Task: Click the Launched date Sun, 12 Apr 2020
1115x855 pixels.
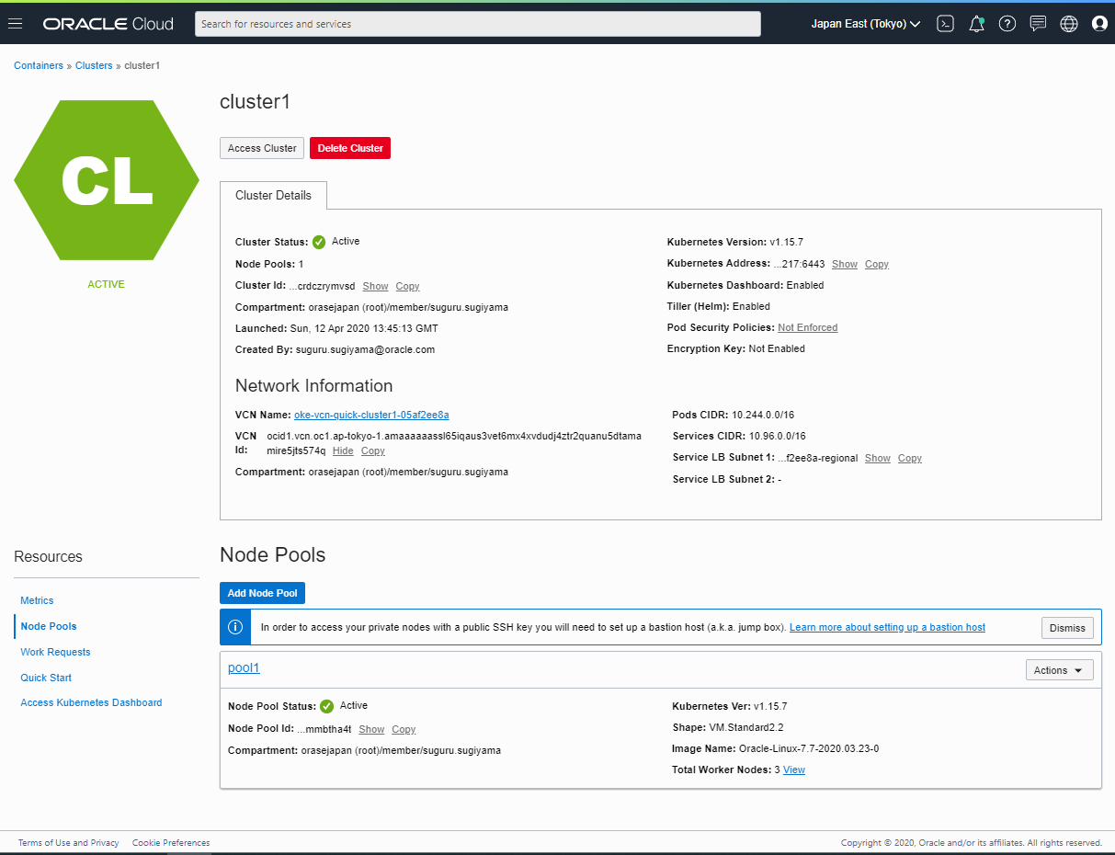Action: pyautogui.click(x=364, y=328)
